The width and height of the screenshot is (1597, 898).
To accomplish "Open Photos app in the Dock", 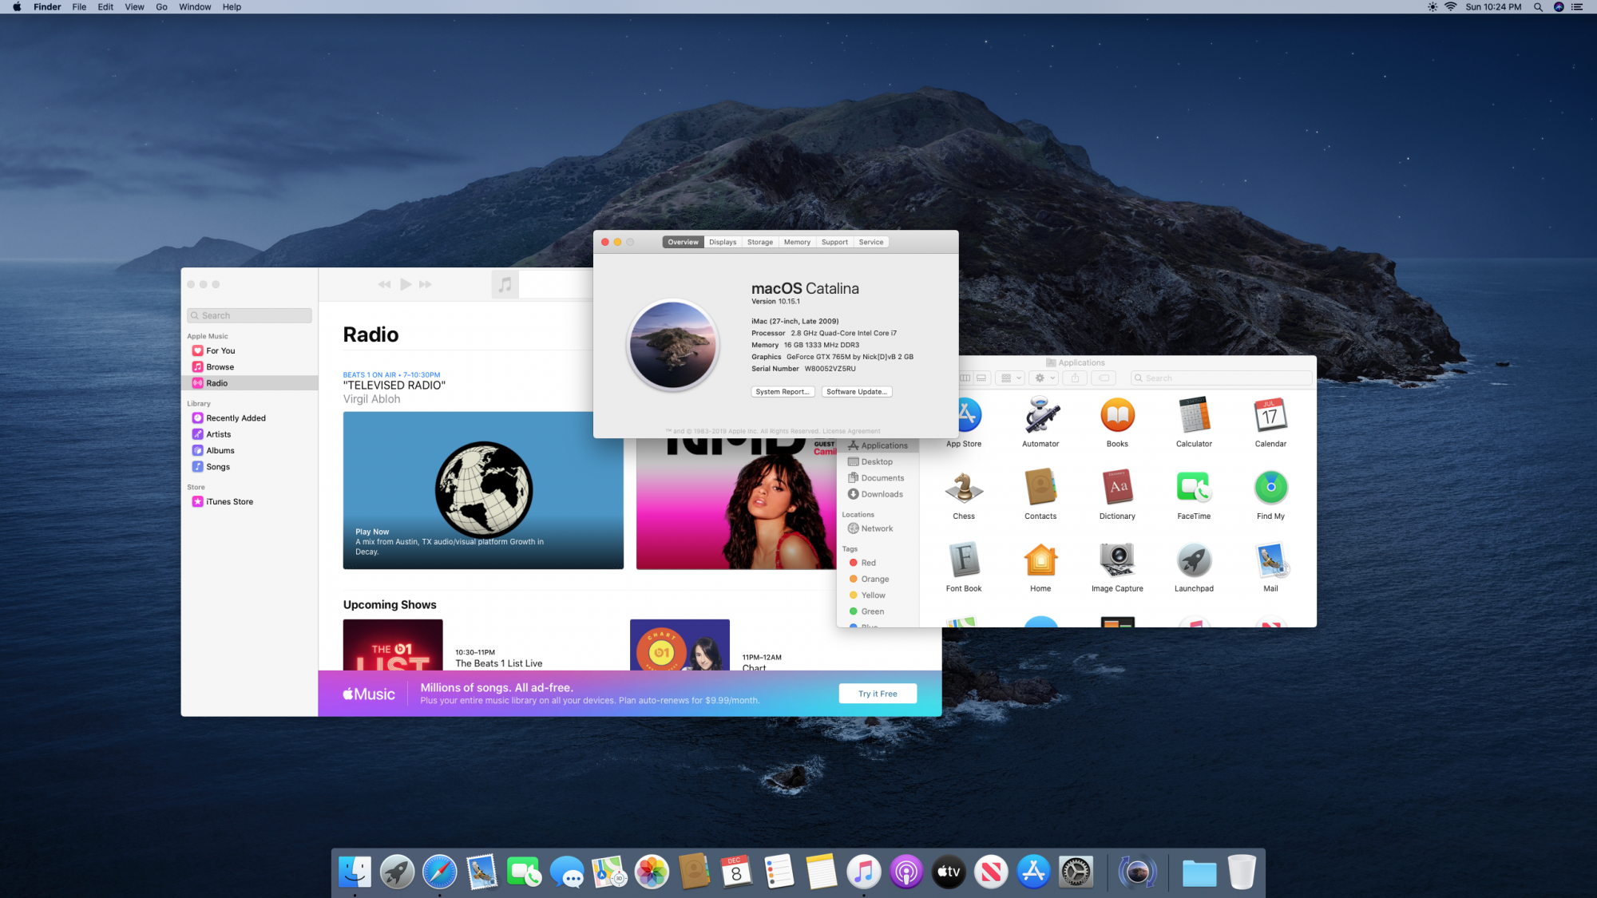I will [652, 872].
